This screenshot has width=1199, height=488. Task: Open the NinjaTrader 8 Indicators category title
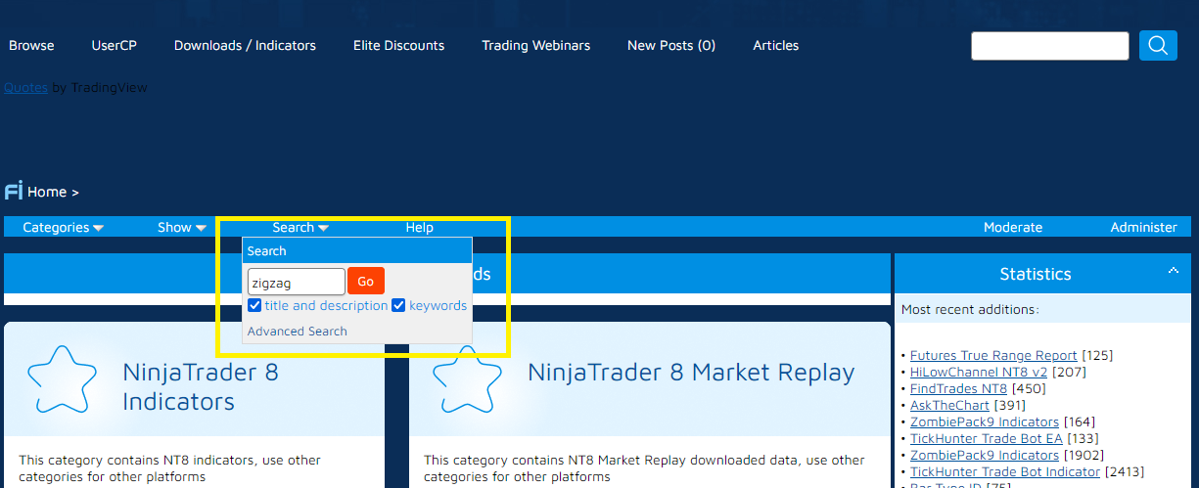click(201, 386)
